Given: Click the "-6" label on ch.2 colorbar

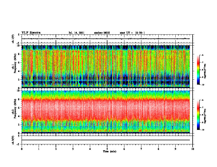Looking at the screenshot, I should 202,100.
